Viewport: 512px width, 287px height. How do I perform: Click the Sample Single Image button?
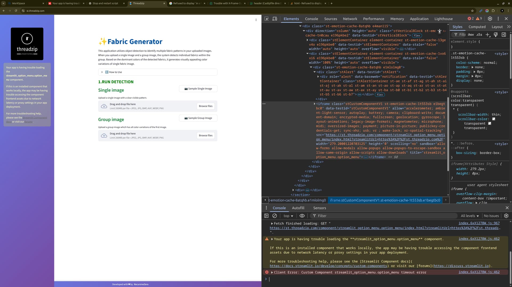point(198,89)
